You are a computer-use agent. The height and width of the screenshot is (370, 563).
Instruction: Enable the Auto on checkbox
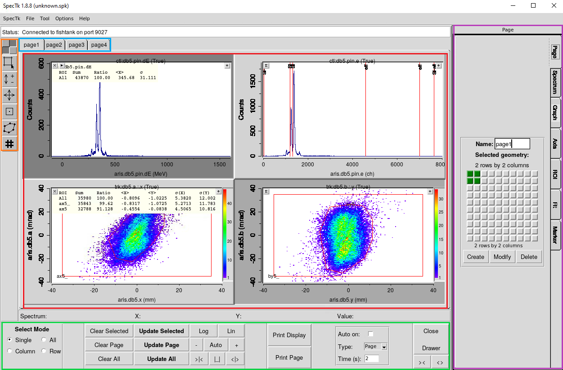[371, 334]
